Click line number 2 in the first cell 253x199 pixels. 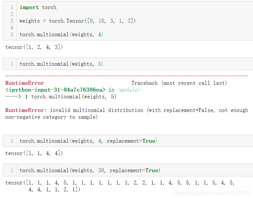pyautogui.click(x=12, y=14)
